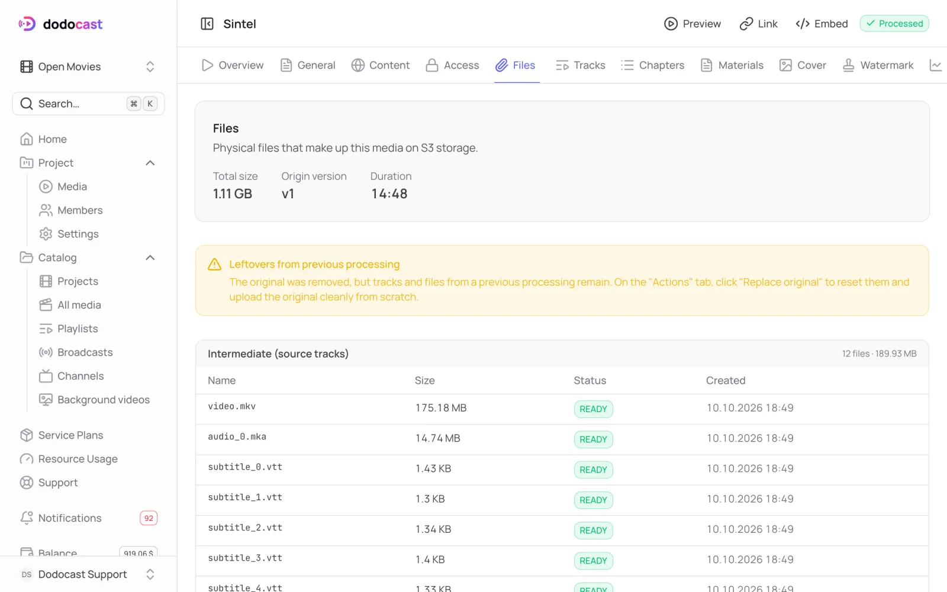
Task: Select the audio_0.mka file name
Action: 237,437
